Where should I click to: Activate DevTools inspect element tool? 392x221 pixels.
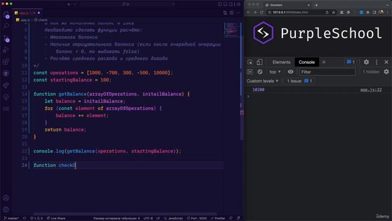tap(250, 62)
